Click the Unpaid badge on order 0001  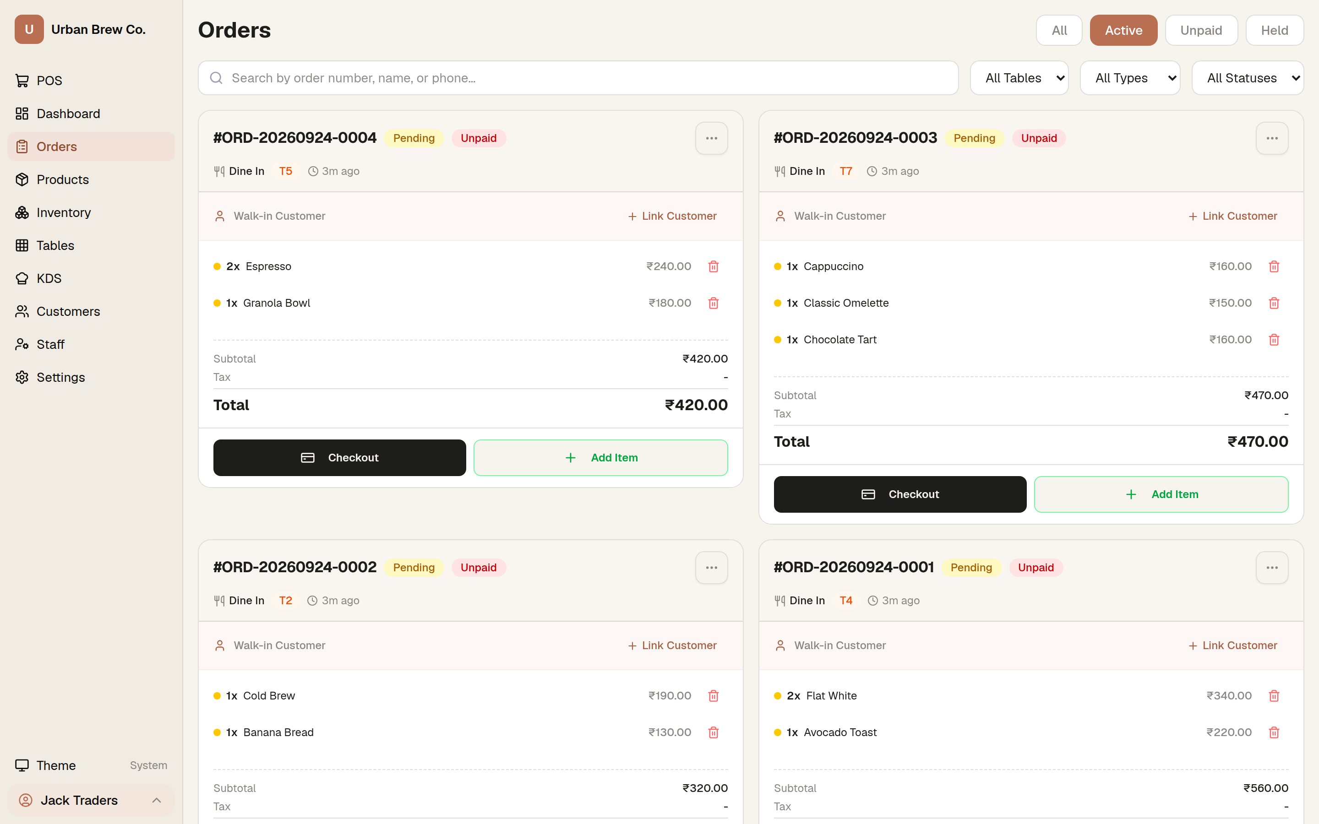1036,568
